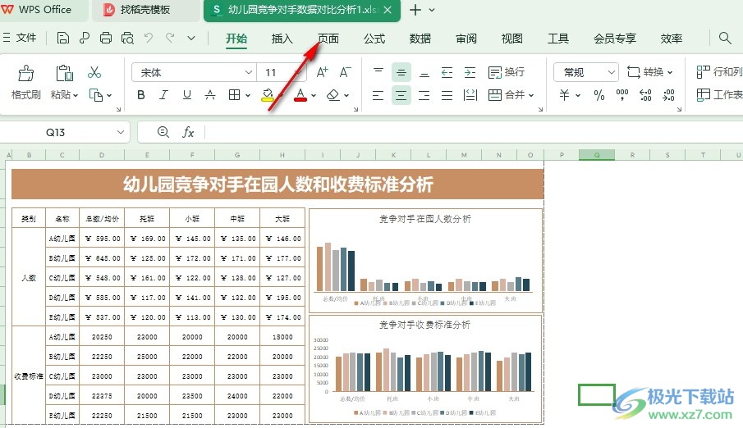Toggle Italic formatting
The width and height of the screenshot is (743, 428).
(x=163, y=95)
